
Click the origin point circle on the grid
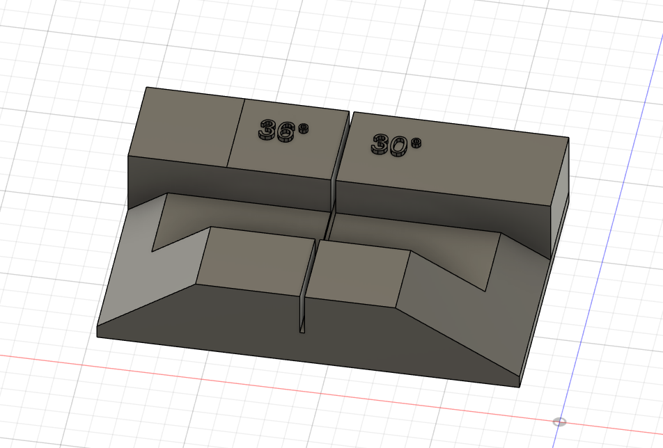(x=559, y=422)
